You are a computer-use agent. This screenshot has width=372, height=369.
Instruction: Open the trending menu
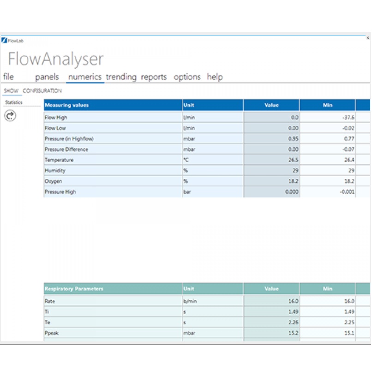click(121, 77)
